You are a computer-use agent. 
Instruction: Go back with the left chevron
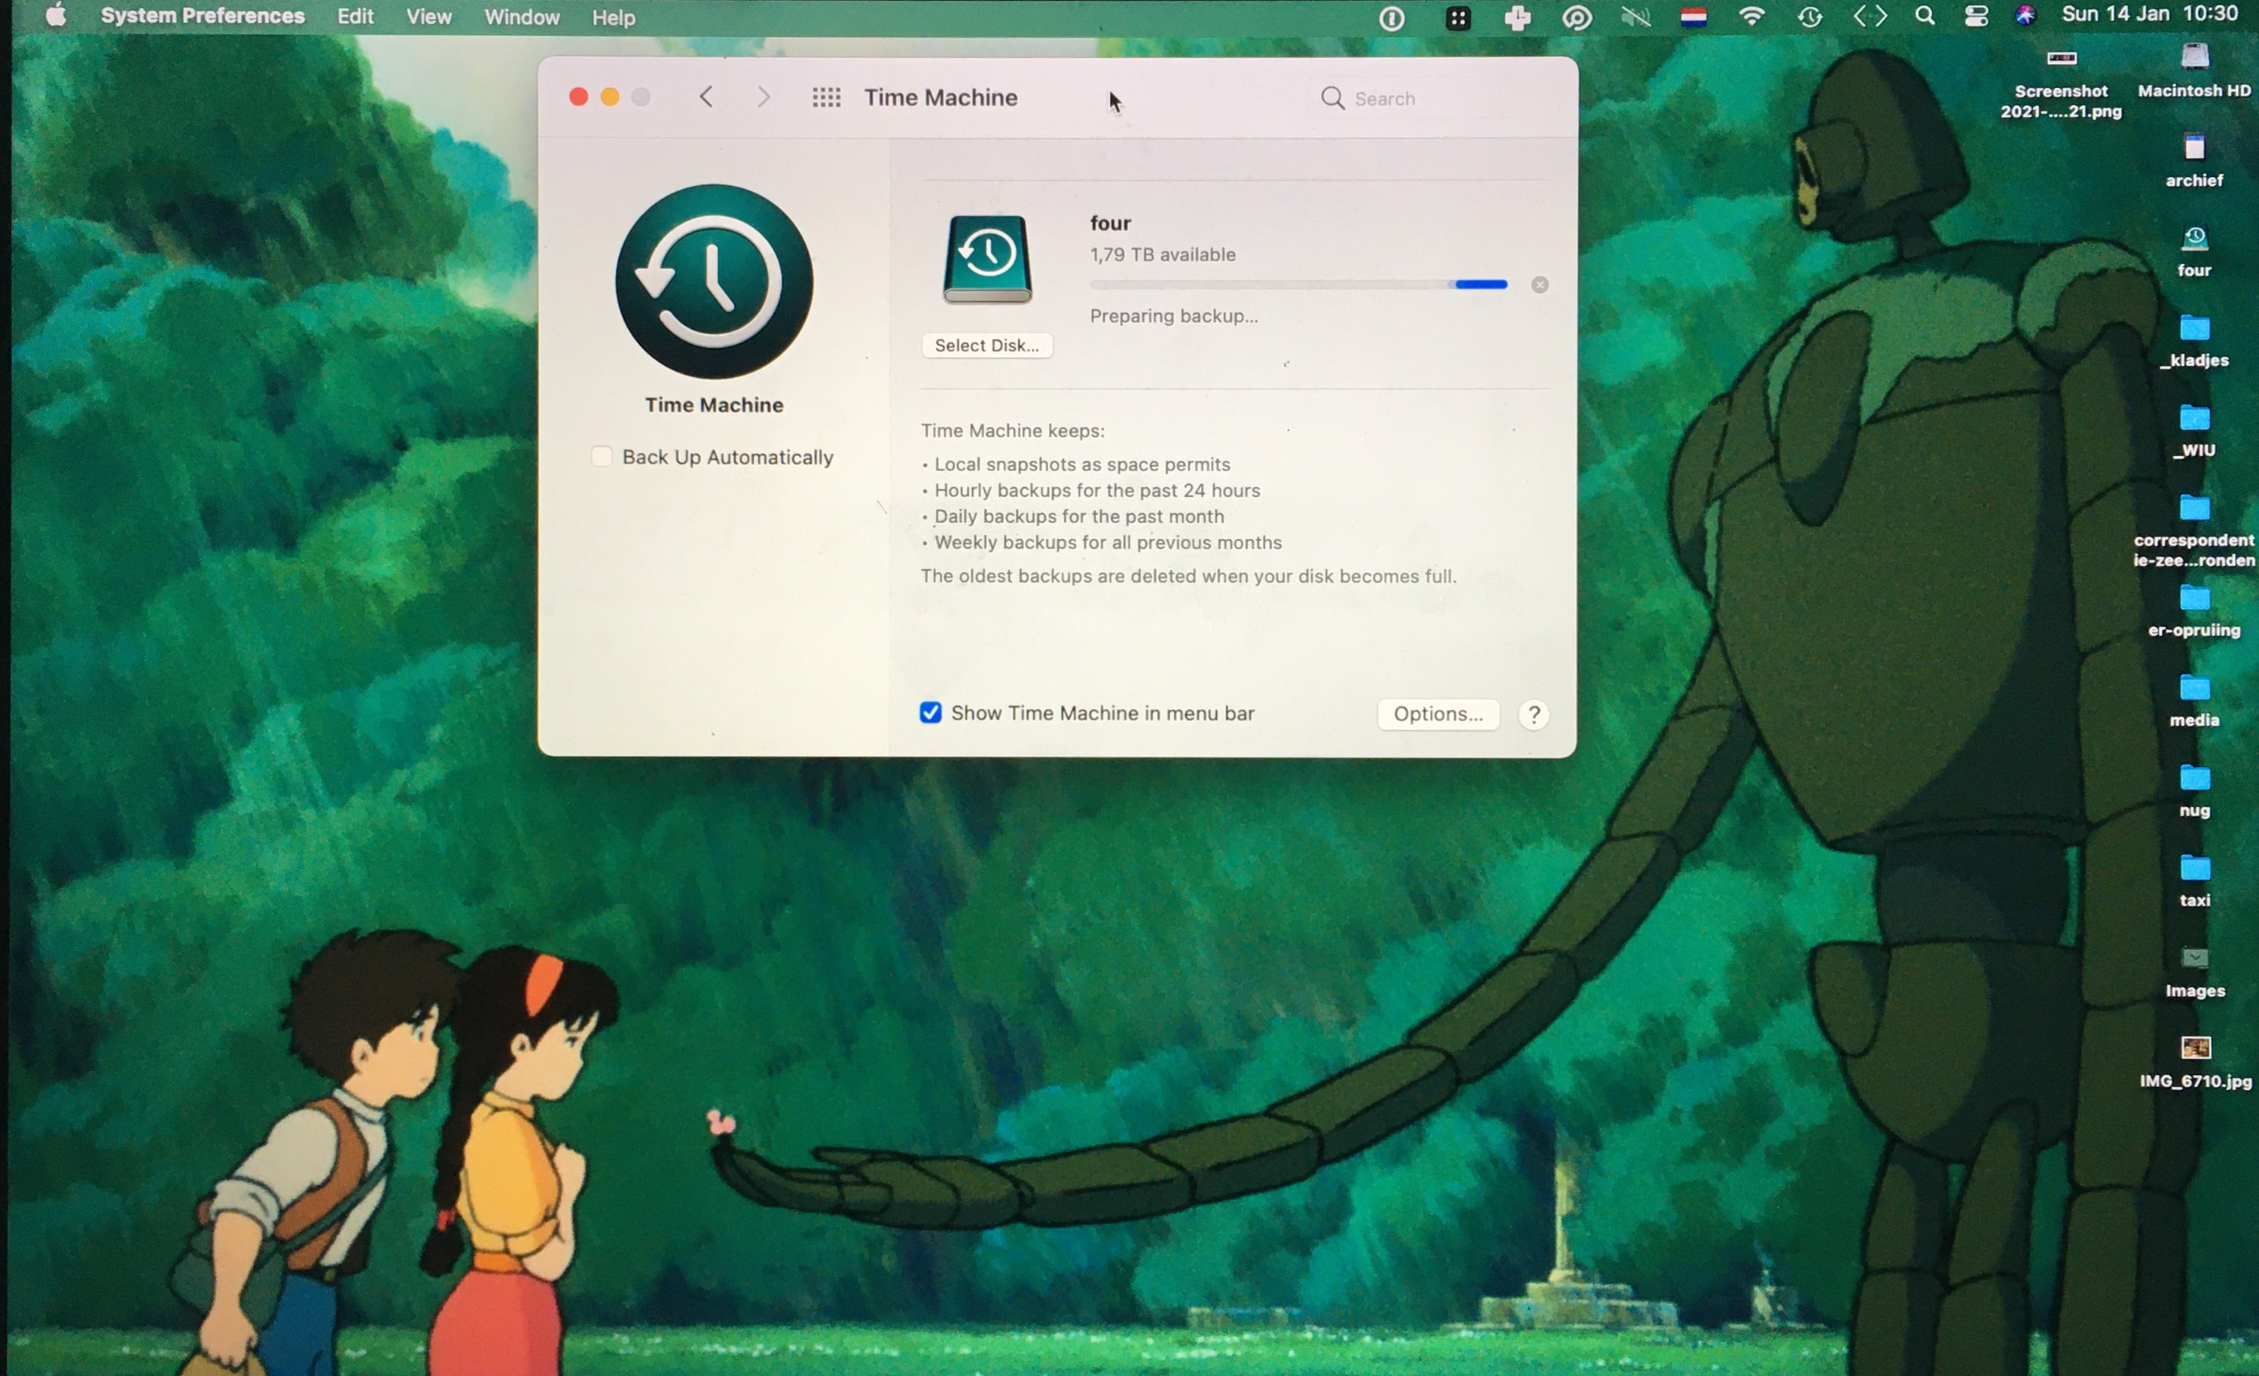pos(706,97)
